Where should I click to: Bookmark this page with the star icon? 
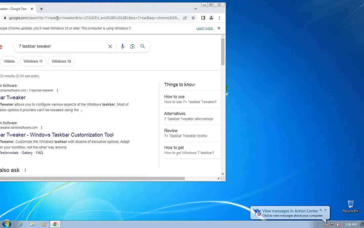pyautogui.click(x=193, y=18)
